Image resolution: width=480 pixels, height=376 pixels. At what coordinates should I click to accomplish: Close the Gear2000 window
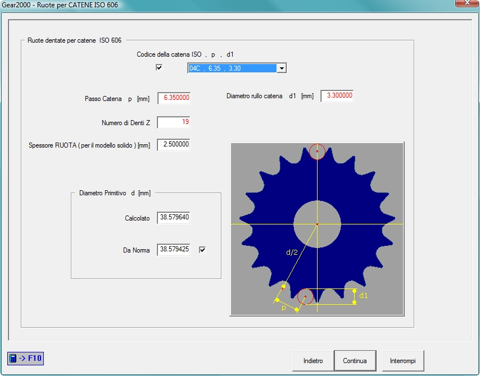(x=467, y=3)
